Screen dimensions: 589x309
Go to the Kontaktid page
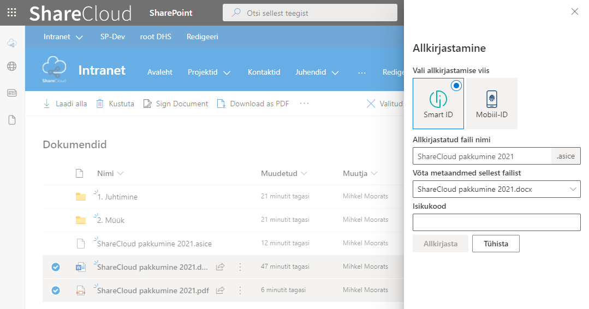point(264,72)
